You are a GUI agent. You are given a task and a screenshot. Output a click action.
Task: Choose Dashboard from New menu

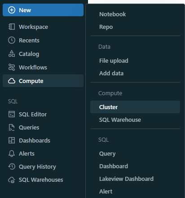[x=114, y=166]
